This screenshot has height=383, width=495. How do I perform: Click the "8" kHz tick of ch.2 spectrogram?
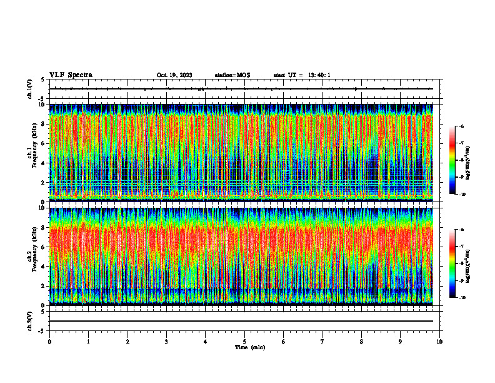43,228
